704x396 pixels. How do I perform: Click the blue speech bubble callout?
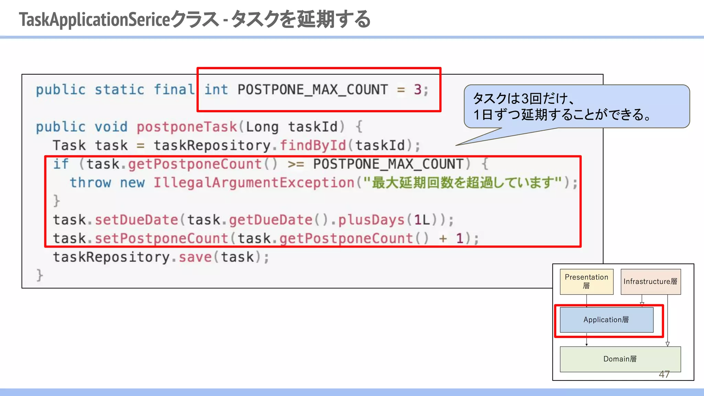click(576, 107)
